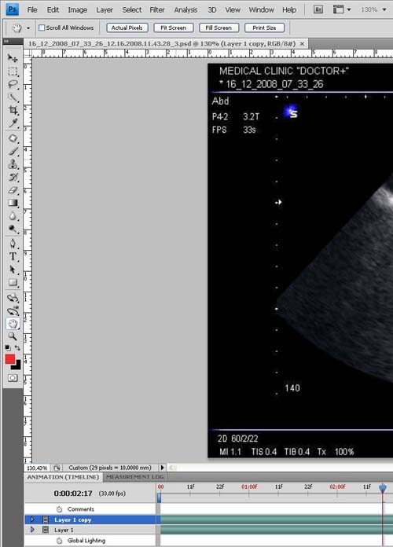Click the work area start marker at 00
Screen dimensions: 393x547
tap(159, 497)
